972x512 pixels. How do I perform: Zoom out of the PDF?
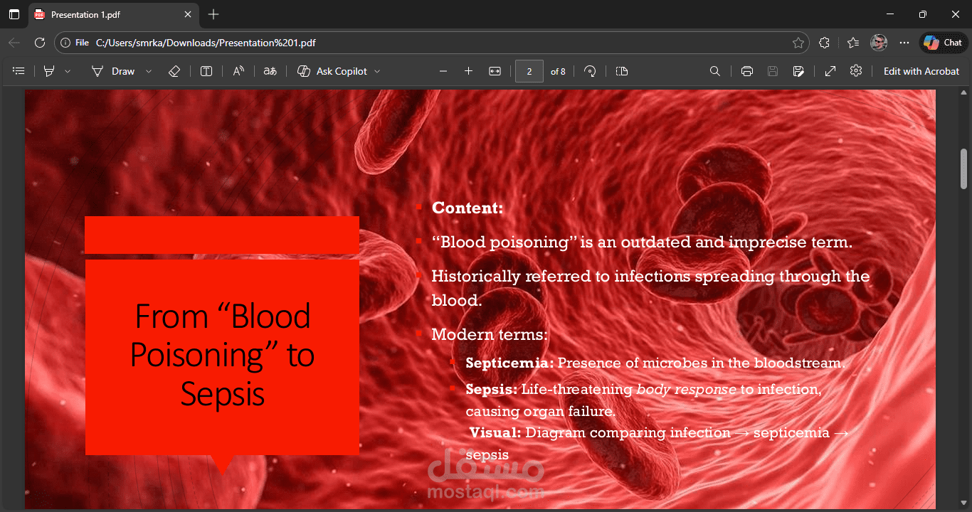(443, 71)
